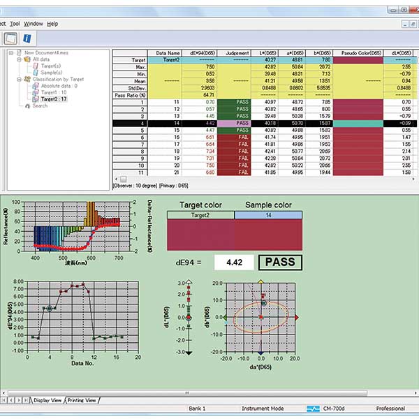Open the Tool menu
Image resolution: width=419 pixels, height=419 pixels.
click(x=15, y=24)
